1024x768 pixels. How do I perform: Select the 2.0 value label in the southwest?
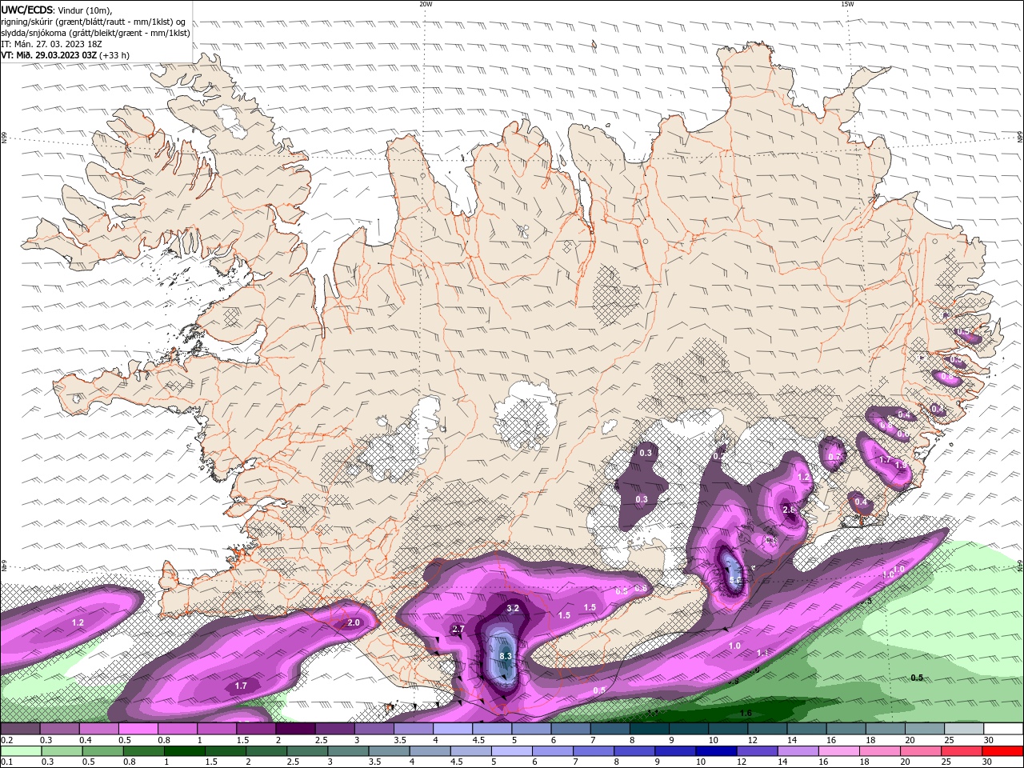[354, 622]
